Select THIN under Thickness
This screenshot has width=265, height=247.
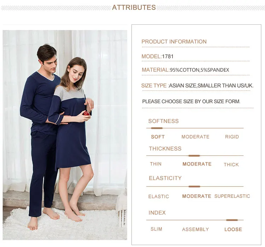coord(156,164)
